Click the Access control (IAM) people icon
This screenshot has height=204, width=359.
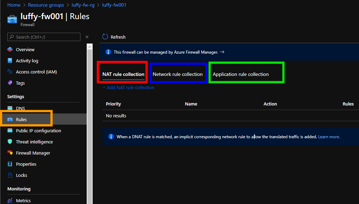click(10, 72)
